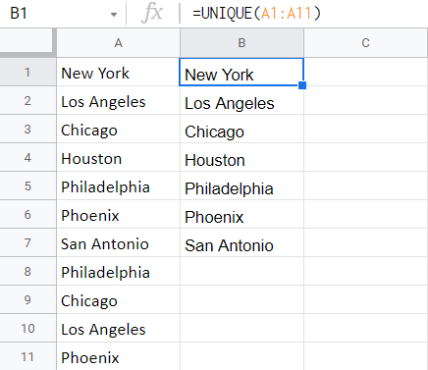Select row 1 header
Image resolution: width=428 pixels, height=370 pixels.
pos(27,72)
